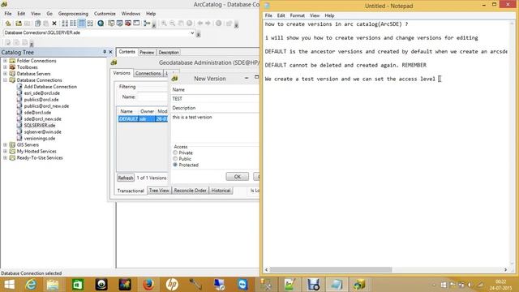This screenshot has width=519, height=292.
Task: Select Protected access radio button
Action: (175, 165)
